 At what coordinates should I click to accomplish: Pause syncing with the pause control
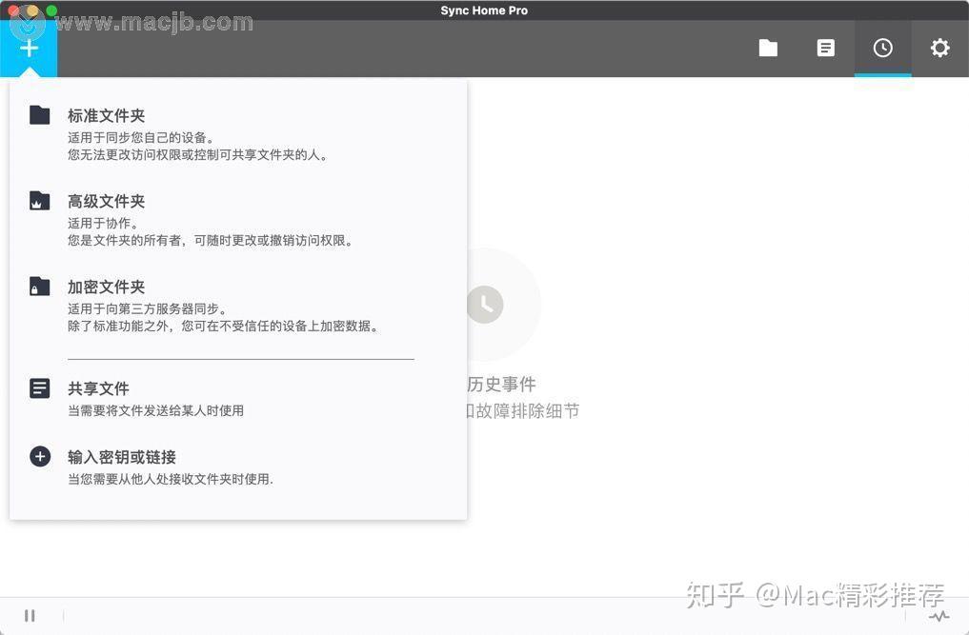click(30, 615)
